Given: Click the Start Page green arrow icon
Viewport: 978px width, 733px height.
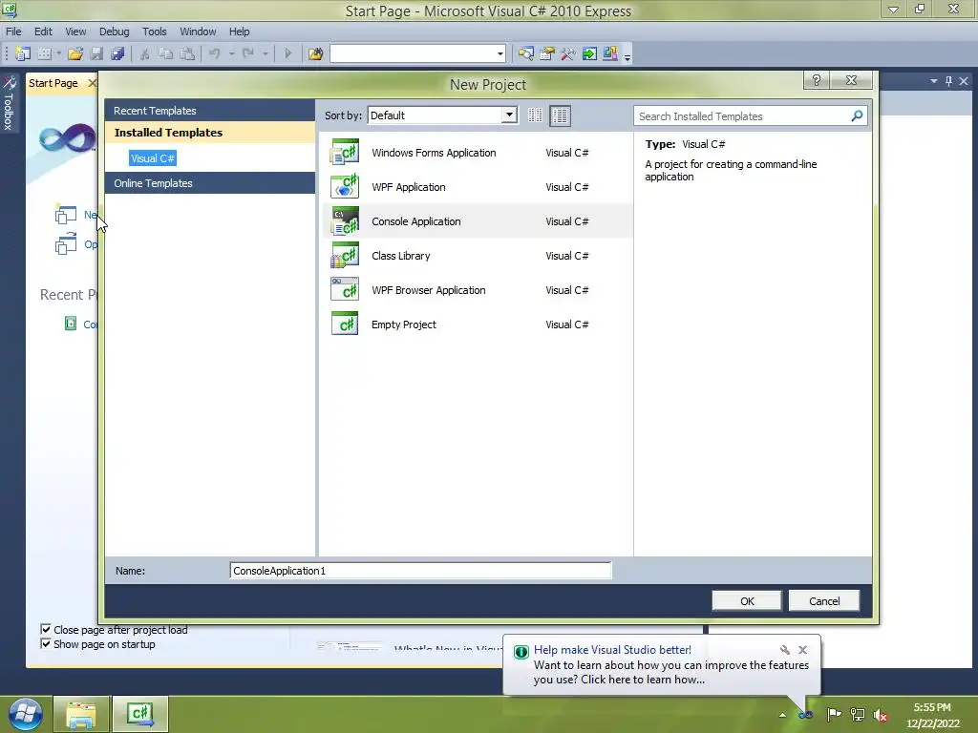Looking at the screenshot, I should (x=588, y=53).
